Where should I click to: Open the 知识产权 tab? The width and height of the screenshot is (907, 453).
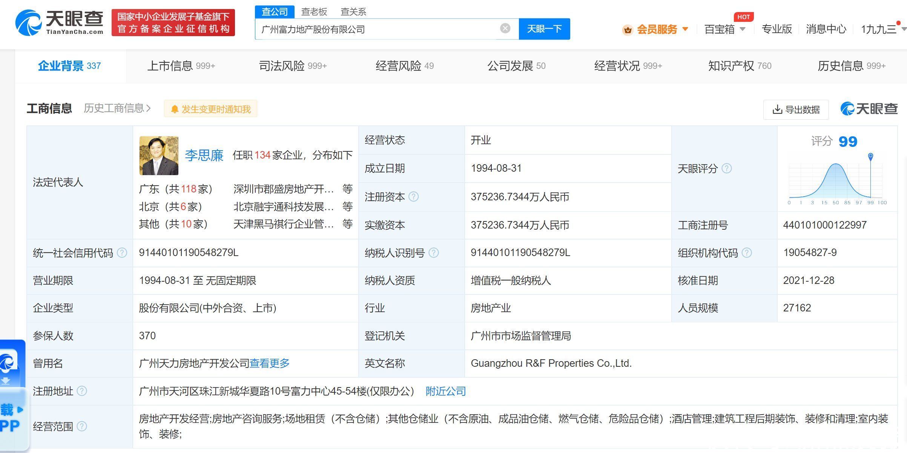point(740,66)
